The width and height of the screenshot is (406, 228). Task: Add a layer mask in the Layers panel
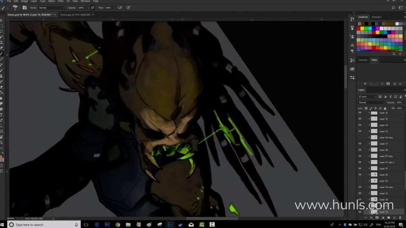click(377, 218)
